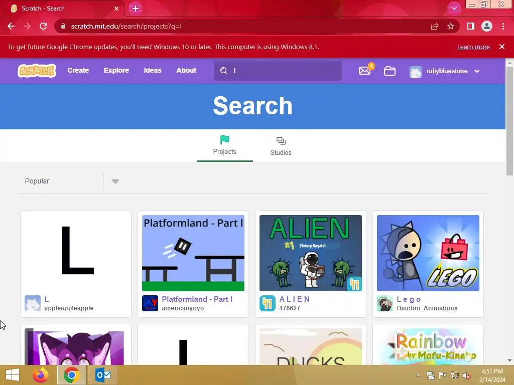Click appleappleapple's avatar icon
Screen dimensions: 514x385
33,303
